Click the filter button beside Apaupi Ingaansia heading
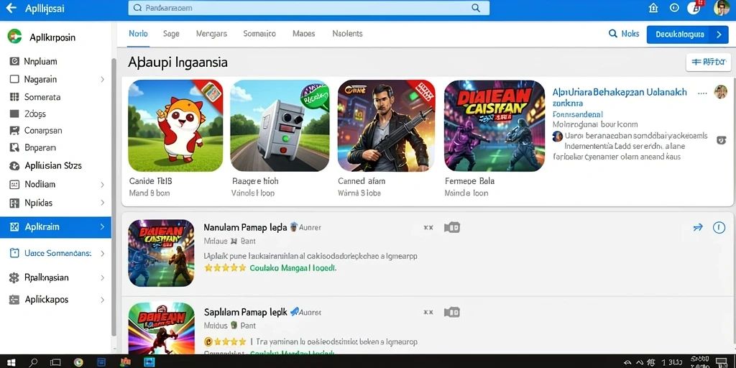The height and width of the screenshot is (368, 736). pos(708,62)
